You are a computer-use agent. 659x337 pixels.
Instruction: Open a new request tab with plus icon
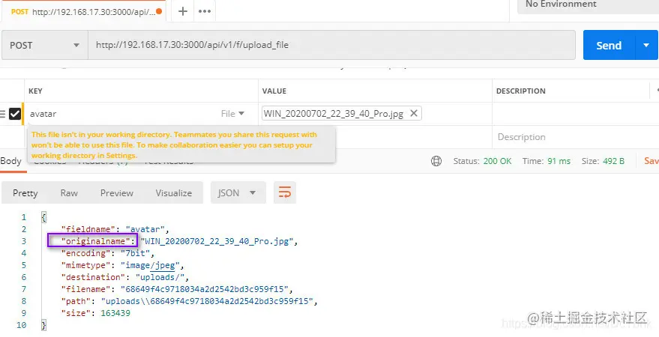coord(182,11)
